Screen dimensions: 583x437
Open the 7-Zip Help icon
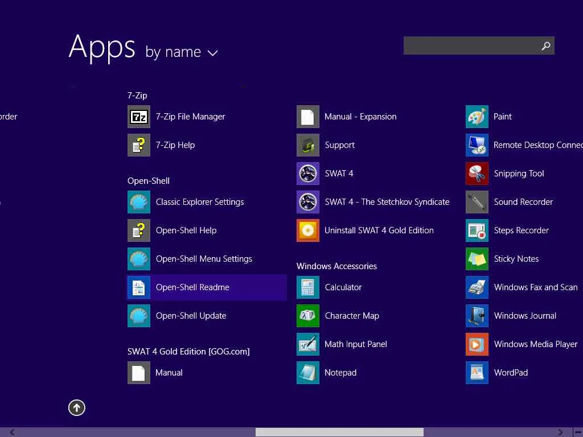pos(139,145)
